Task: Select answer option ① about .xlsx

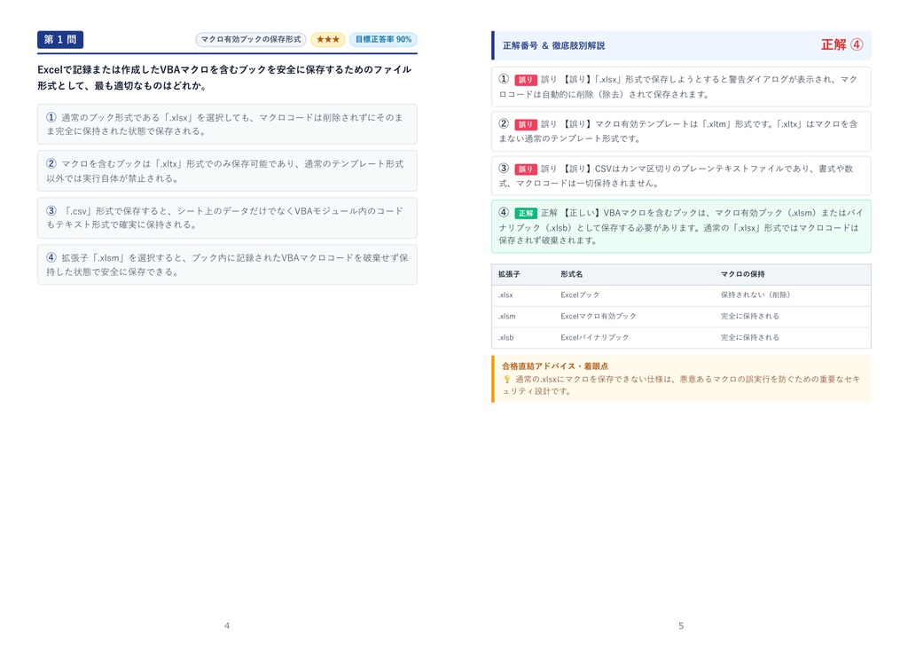Action: 227,124
